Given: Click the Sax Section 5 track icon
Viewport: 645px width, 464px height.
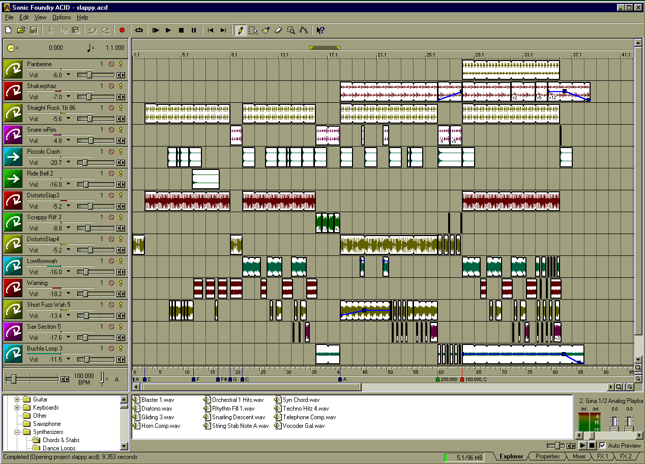Looking at the screenshot, I should coord(13,332).
